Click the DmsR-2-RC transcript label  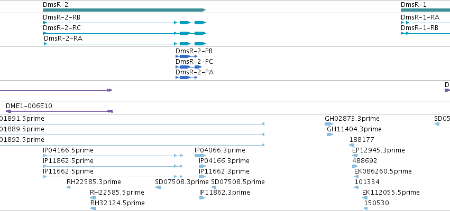(62, 28)
